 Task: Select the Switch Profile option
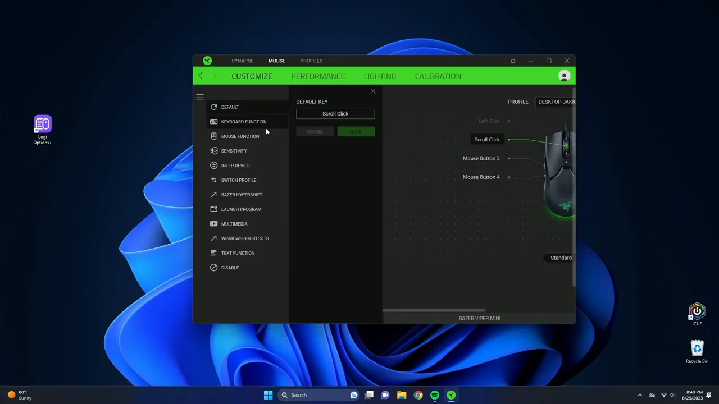click(239, 180)
